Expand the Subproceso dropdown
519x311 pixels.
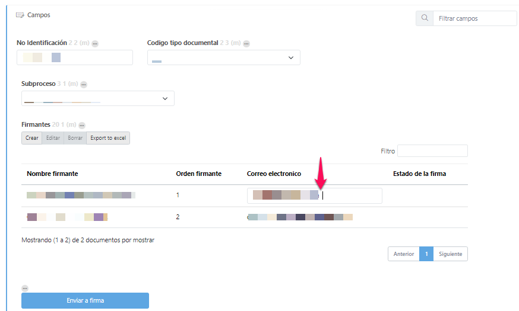165,98
